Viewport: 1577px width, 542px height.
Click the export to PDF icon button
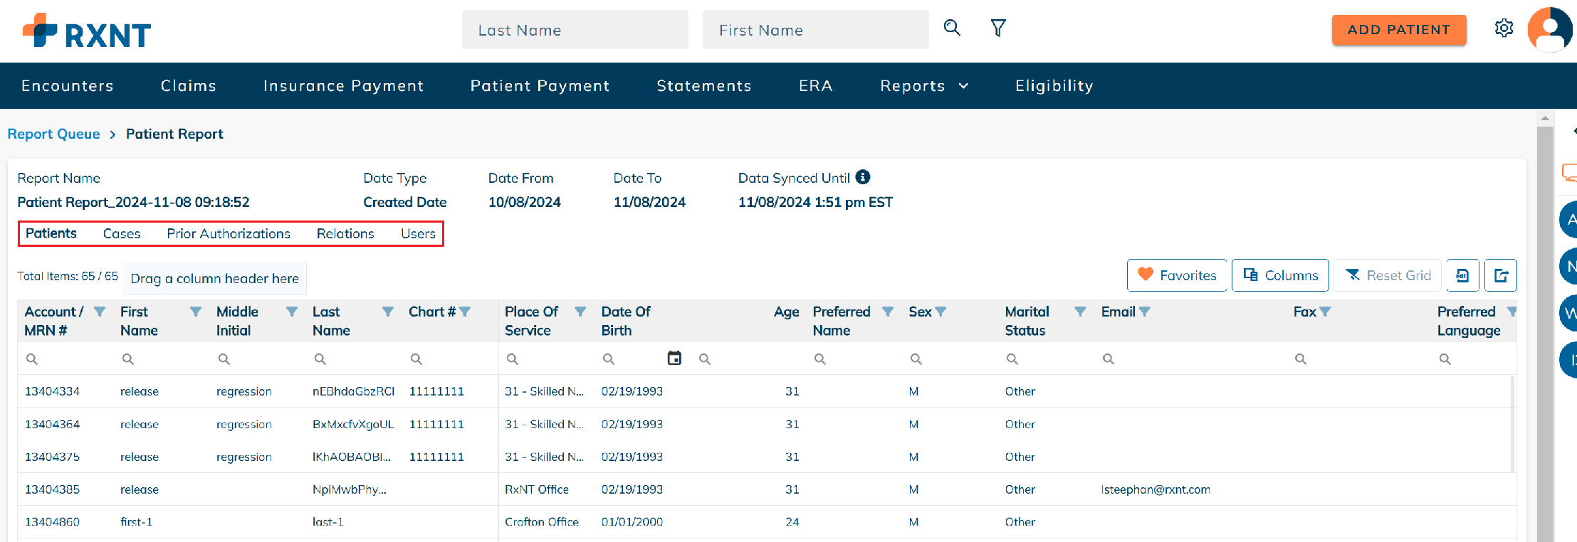click(x=1462, y=275)
